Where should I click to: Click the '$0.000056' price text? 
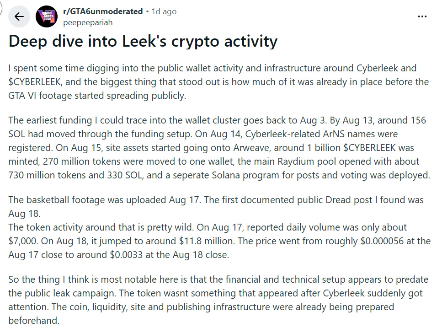(382, 241)
